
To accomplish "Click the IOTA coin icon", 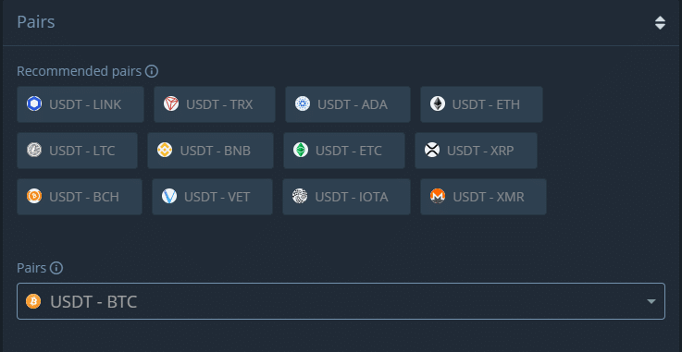I will click(x=300, y=196).
